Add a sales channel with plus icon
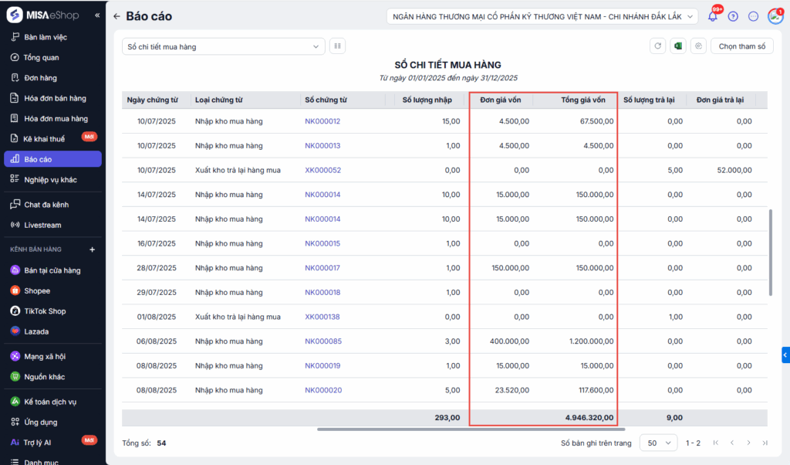This screenshot has width=790, height=465. 92,249
